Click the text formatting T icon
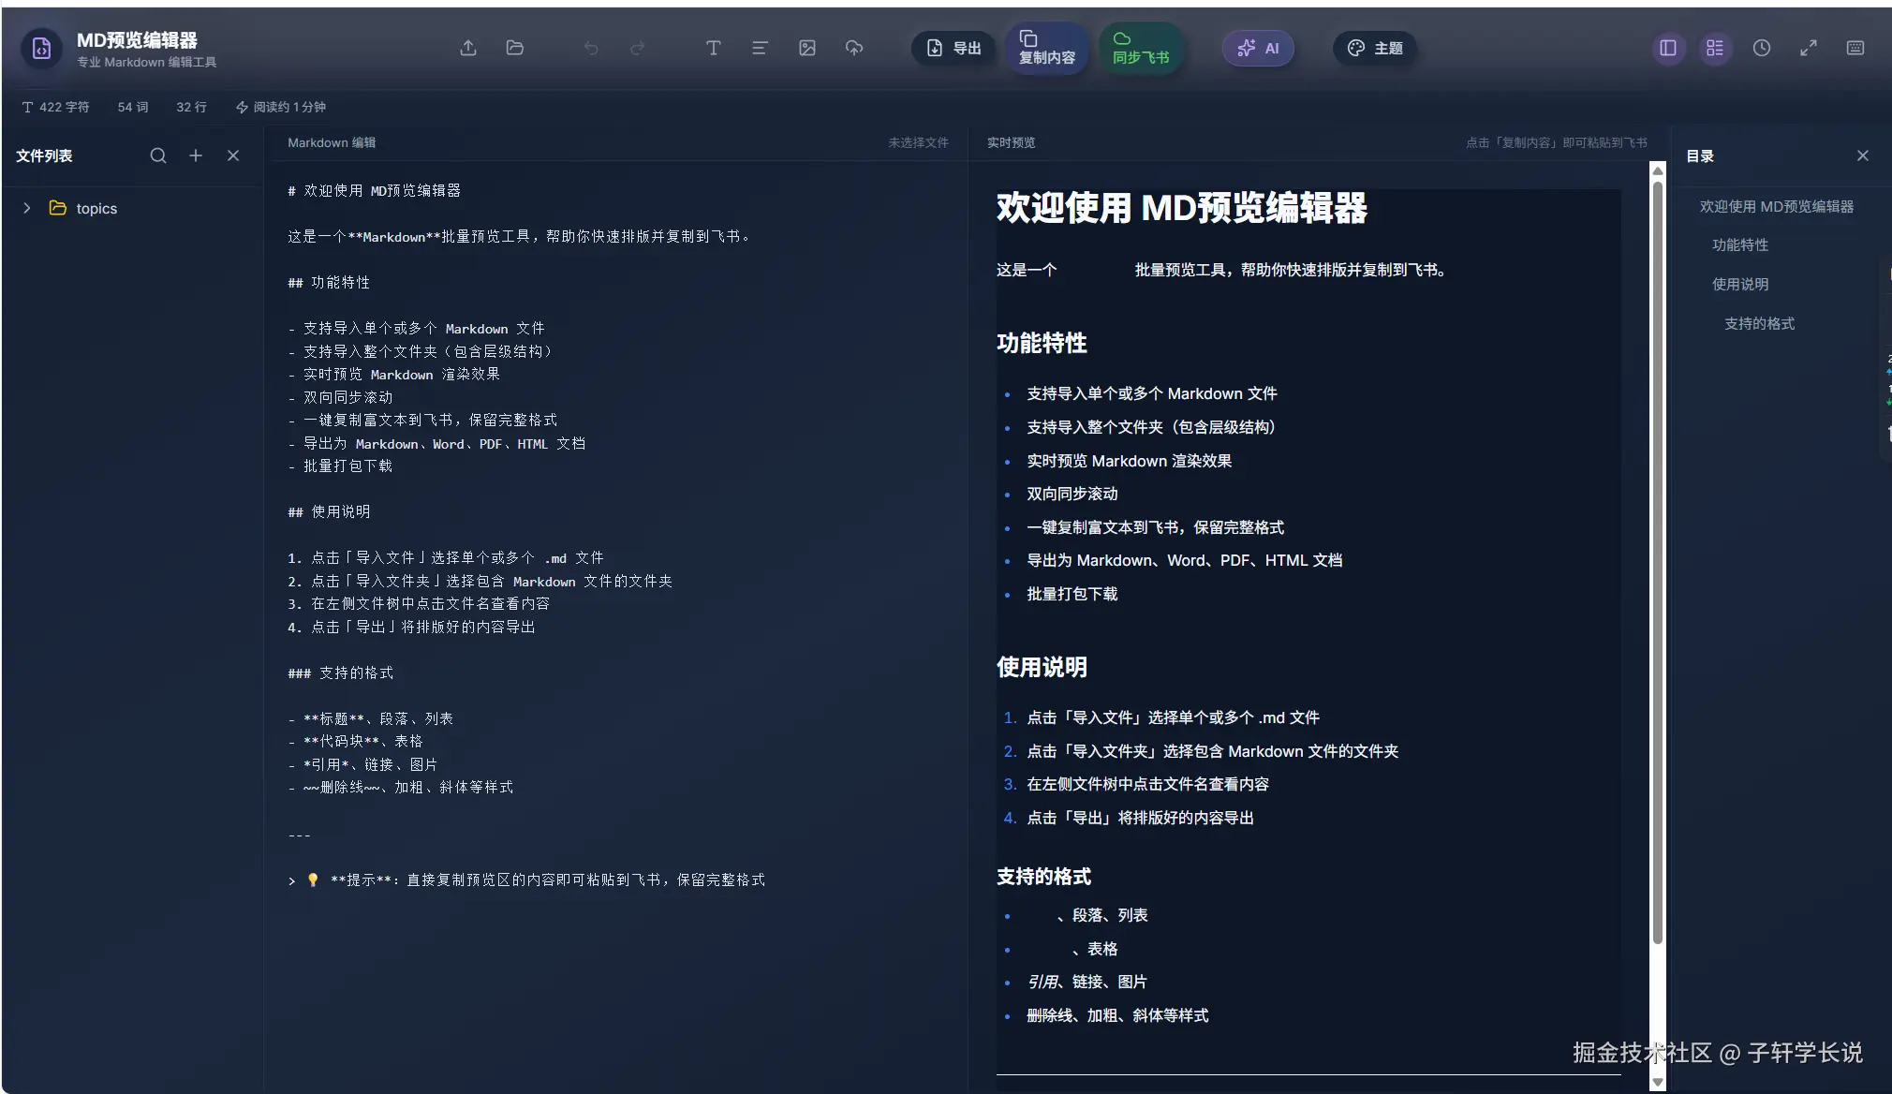 pyautogui.click(x=713, y=48)
